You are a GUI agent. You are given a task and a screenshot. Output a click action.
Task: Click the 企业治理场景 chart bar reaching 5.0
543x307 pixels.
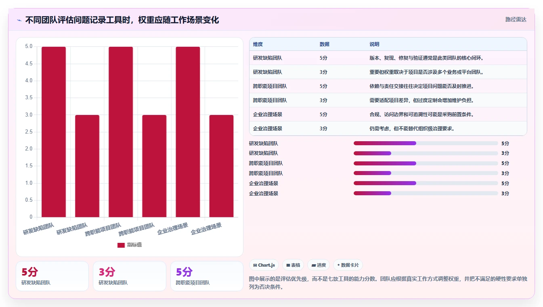pos(188,132)
